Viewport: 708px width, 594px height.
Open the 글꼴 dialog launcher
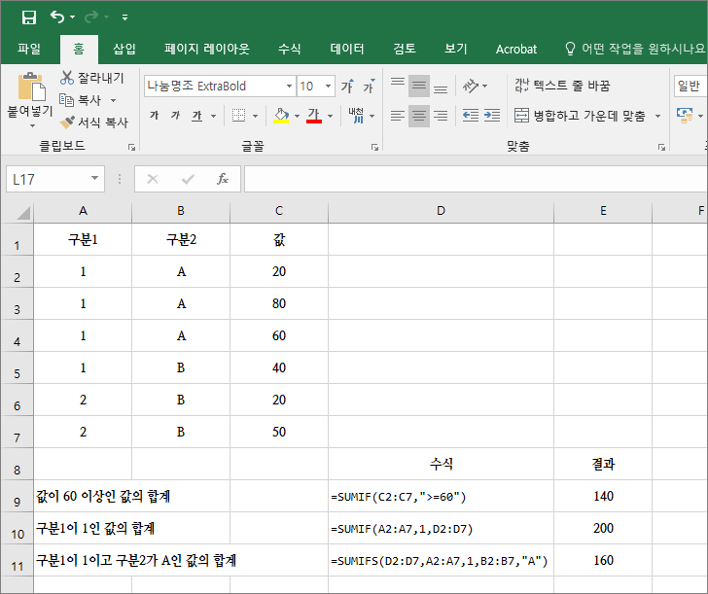374,147
